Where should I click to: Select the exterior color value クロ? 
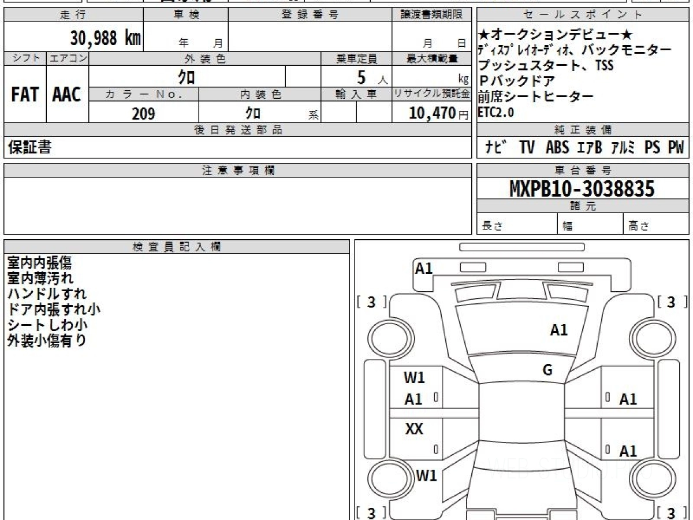pos(186,77)
